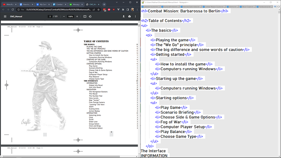Open the red extension with 43 badge
The height and width of the screenshot is (158, 281).
(x=105, y=10)
